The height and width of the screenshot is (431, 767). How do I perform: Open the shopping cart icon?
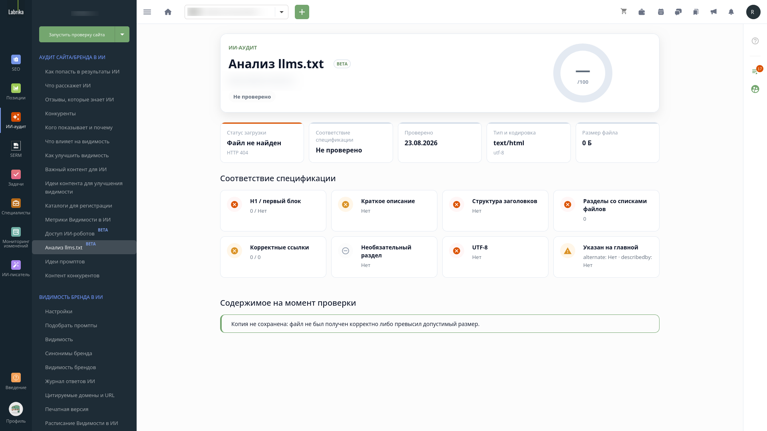coord(624,12)
